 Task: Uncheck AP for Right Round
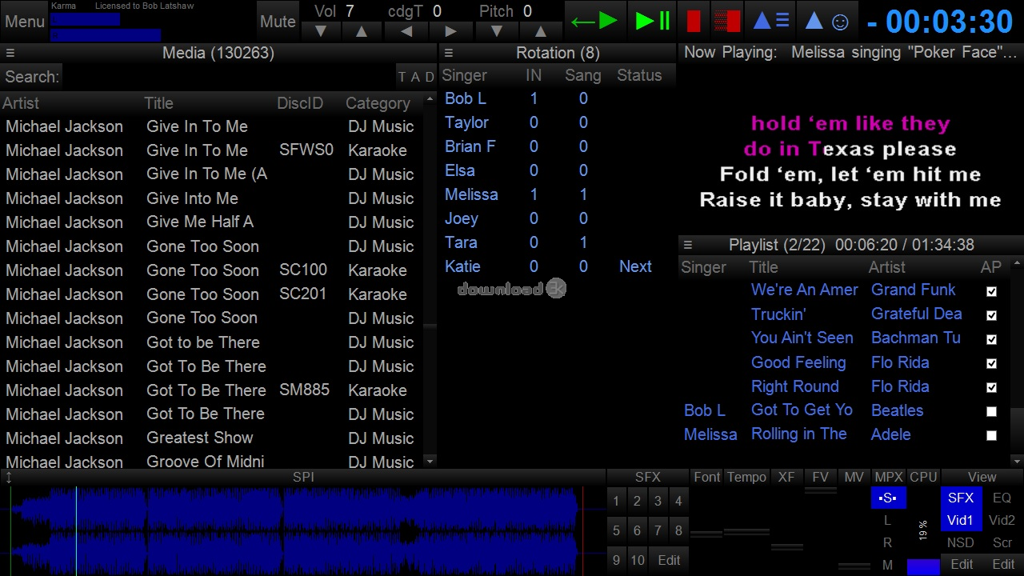(x=991, y=387)
